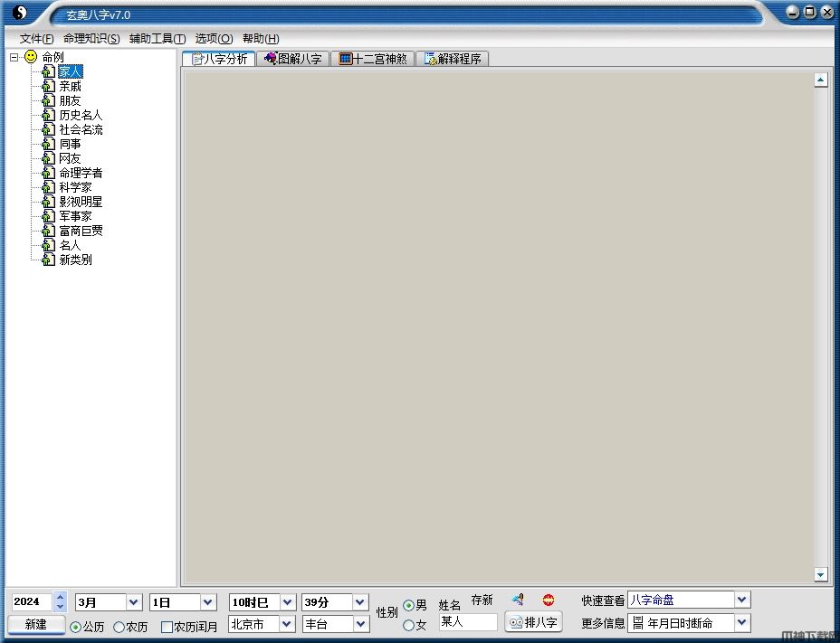
Task: Select the 农历 radio button
Action: coord(119,627)
